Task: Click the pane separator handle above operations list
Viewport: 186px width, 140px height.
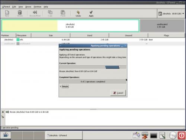Action: (x=93, y=109)
